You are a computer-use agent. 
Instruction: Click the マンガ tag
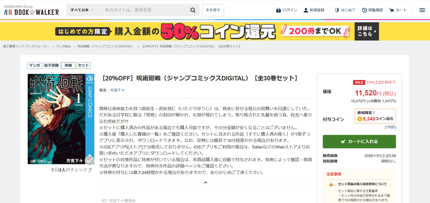(34, 65)
